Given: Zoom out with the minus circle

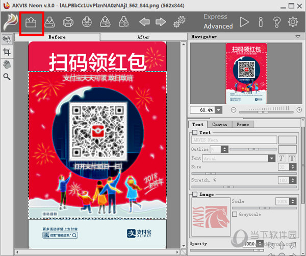Looking at the screenshot, I should click(x=234, y=110).
